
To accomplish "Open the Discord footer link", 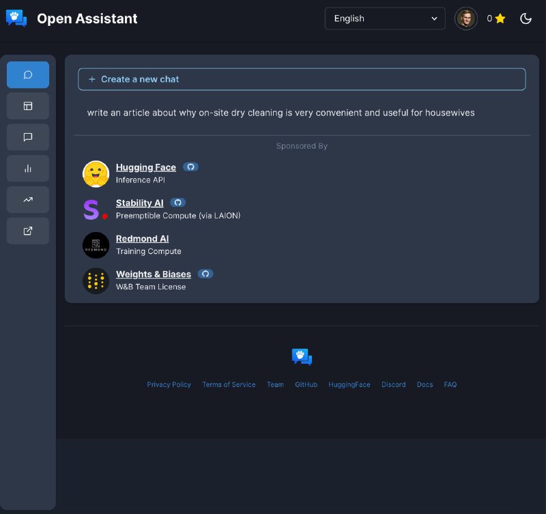I will pos(394,384).
